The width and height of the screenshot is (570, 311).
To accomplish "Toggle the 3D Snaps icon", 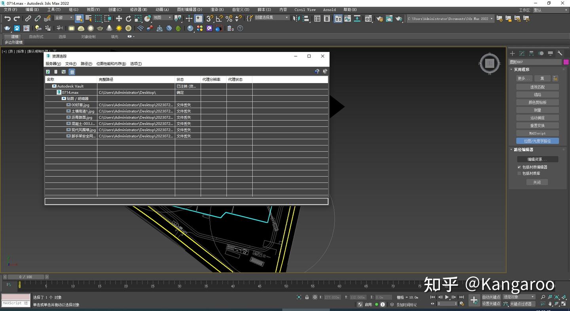I will 210,19.
